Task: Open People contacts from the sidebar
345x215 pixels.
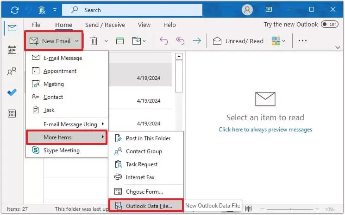Action: tap(12, 71)
